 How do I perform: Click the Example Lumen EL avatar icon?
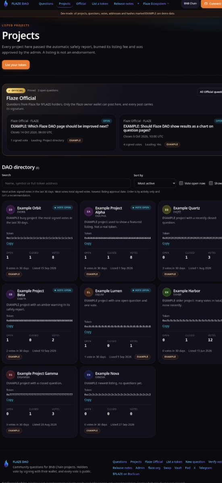point(89,292)
